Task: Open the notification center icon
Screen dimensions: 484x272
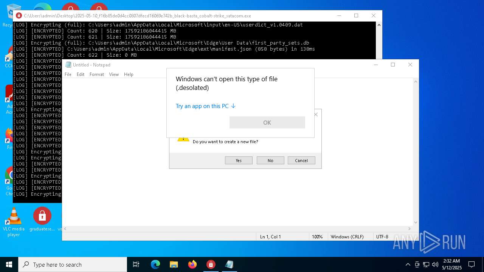Action: (472, 264)
